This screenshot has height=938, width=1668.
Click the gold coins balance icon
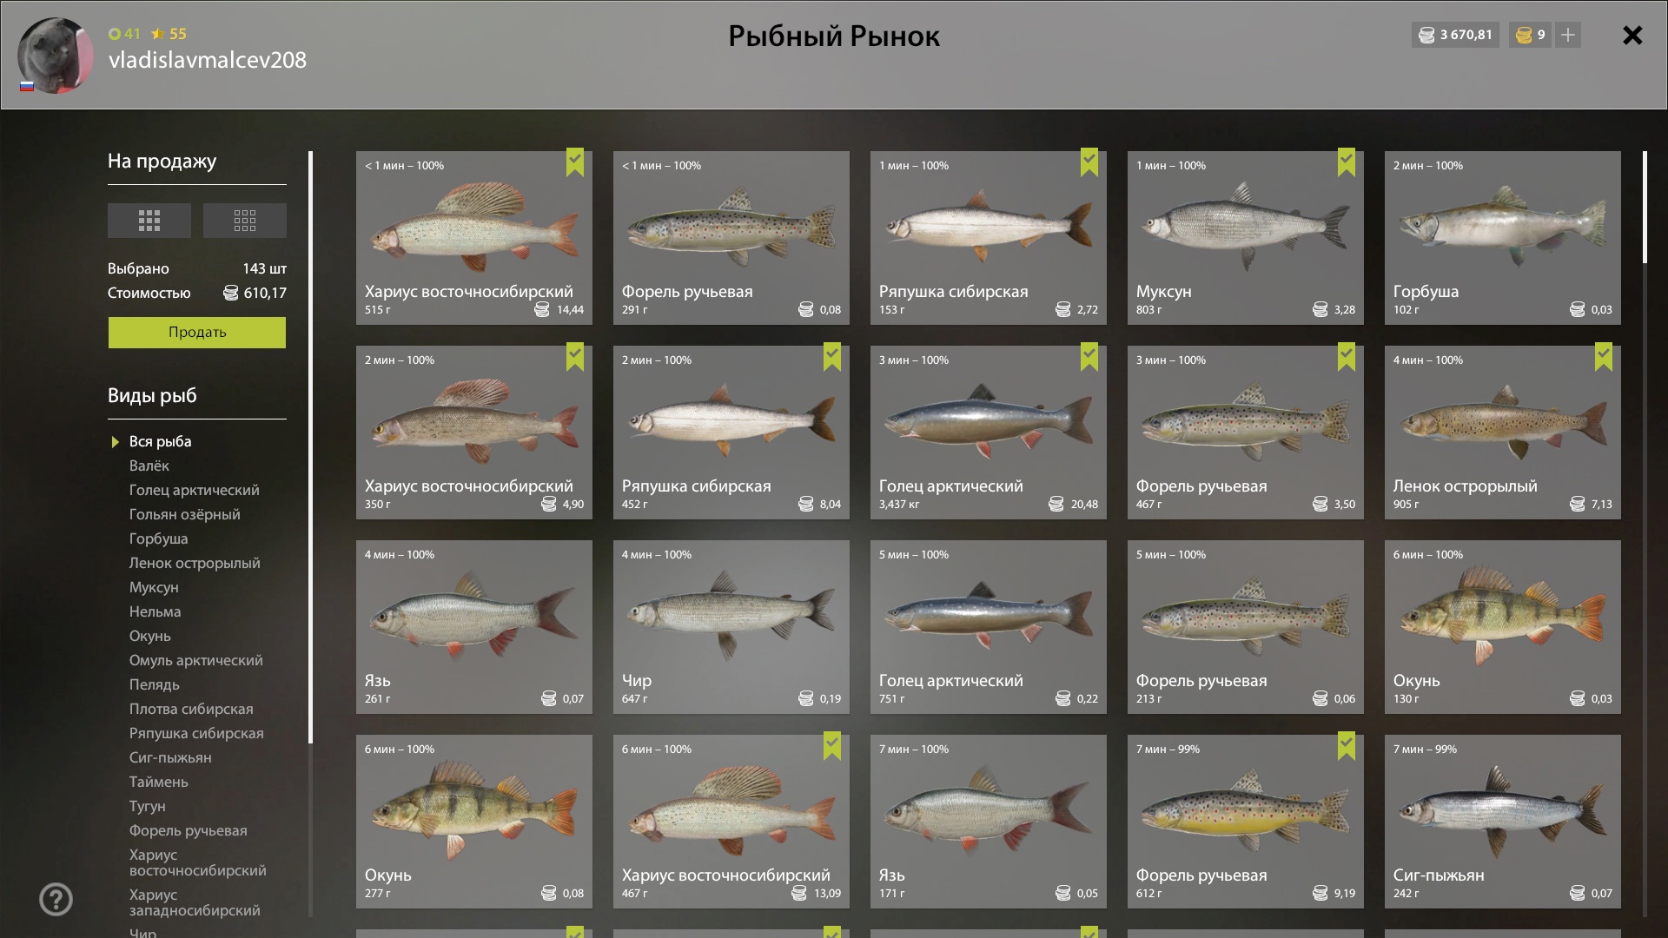click(1524, 35)
